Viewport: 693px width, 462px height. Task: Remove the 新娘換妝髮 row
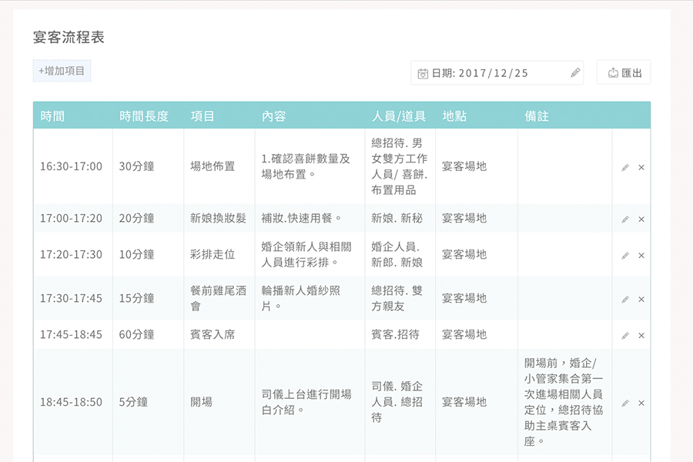[x=641, y=219]
